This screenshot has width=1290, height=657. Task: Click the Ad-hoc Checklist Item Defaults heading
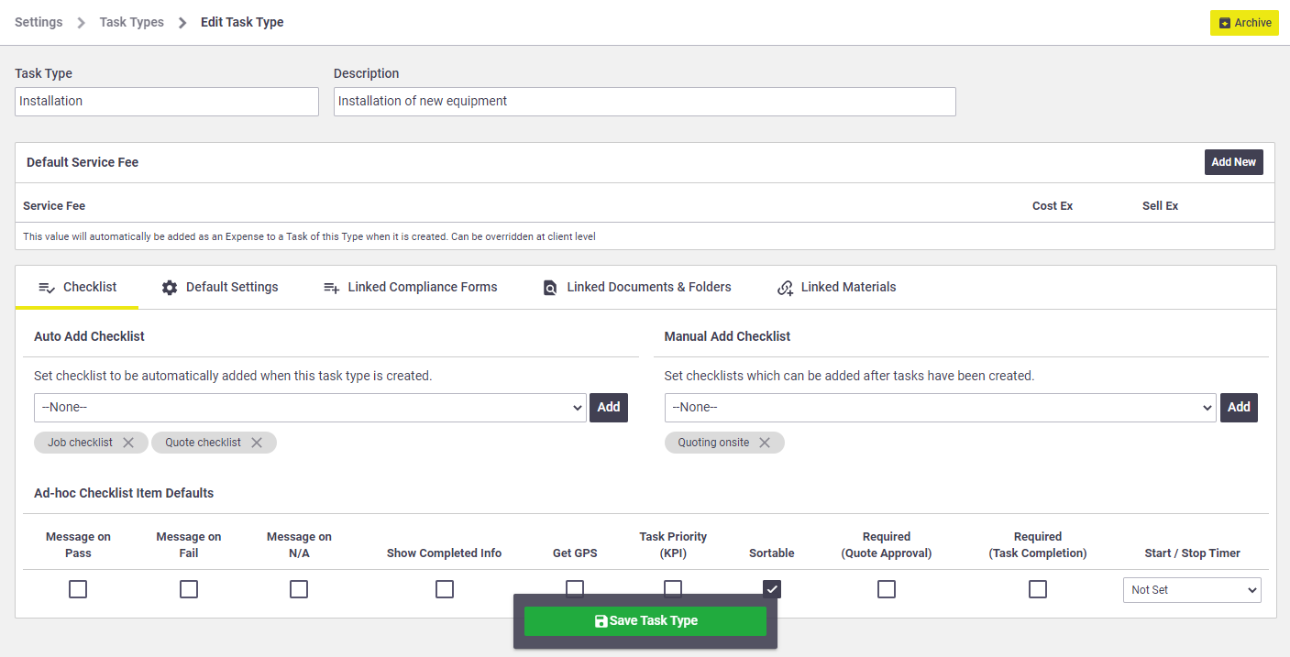coord(124,493)
